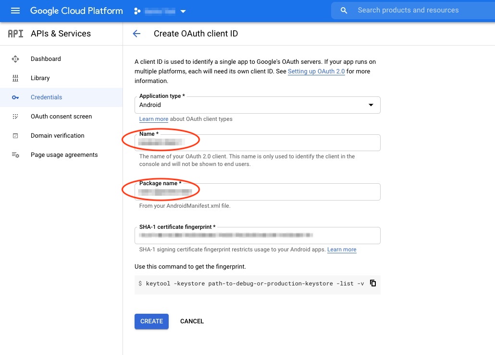Click the SHA-1 certificate fingerprint field
This screenshot has height=355, width=495.
pos(257,235)
